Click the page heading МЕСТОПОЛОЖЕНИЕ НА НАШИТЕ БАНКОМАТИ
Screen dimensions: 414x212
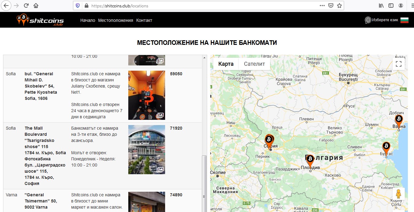207,43
